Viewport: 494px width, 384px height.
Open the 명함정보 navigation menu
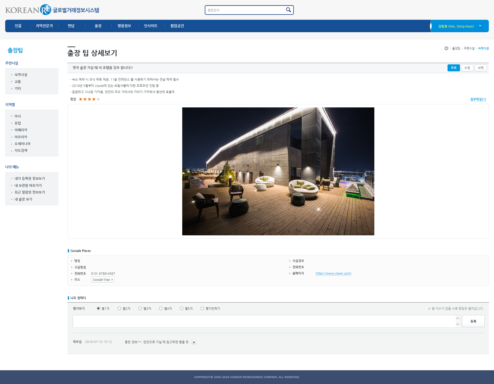point(124,26)
